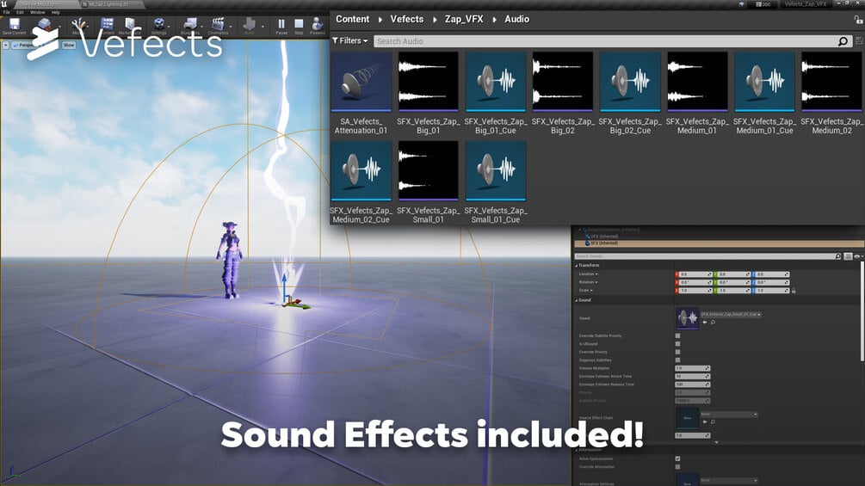Open the Filters dropdown

(x=350, y=40)
